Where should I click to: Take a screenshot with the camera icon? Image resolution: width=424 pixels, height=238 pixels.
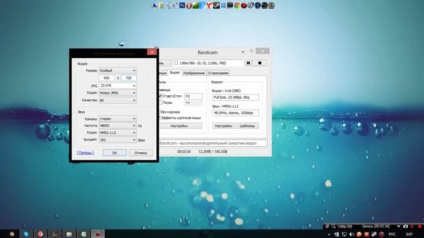405,226
